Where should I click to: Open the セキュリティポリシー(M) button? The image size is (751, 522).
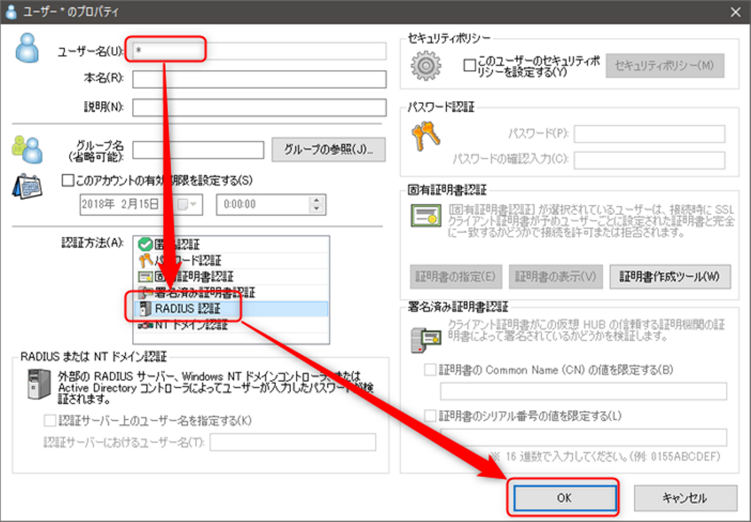click(x=664, y=66)
